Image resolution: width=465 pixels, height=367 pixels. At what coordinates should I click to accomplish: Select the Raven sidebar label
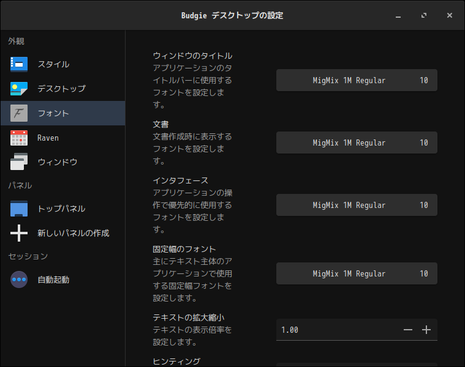click(x=48, y=138)
